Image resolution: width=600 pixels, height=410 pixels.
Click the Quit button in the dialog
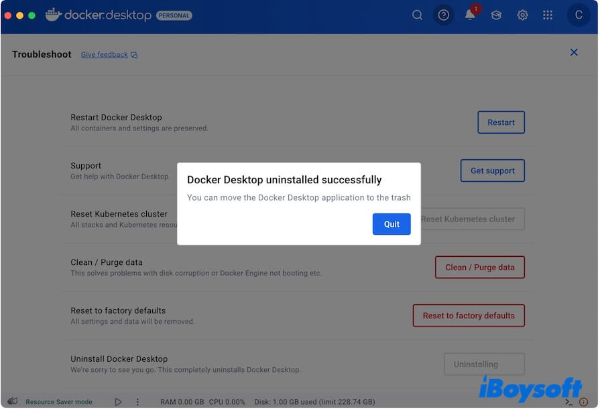[392, 225]
